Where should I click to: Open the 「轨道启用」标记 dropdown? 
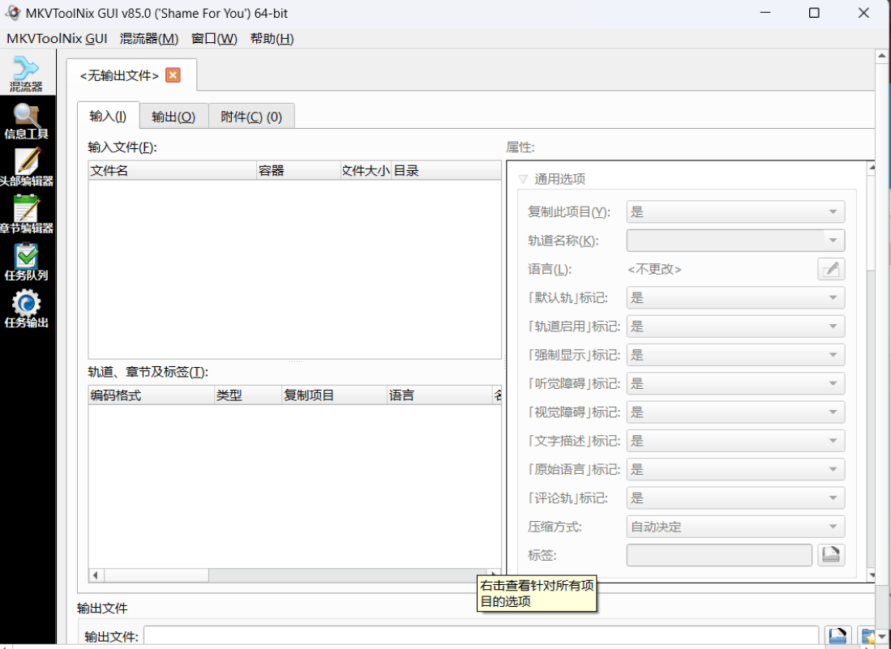coord(735,326)
